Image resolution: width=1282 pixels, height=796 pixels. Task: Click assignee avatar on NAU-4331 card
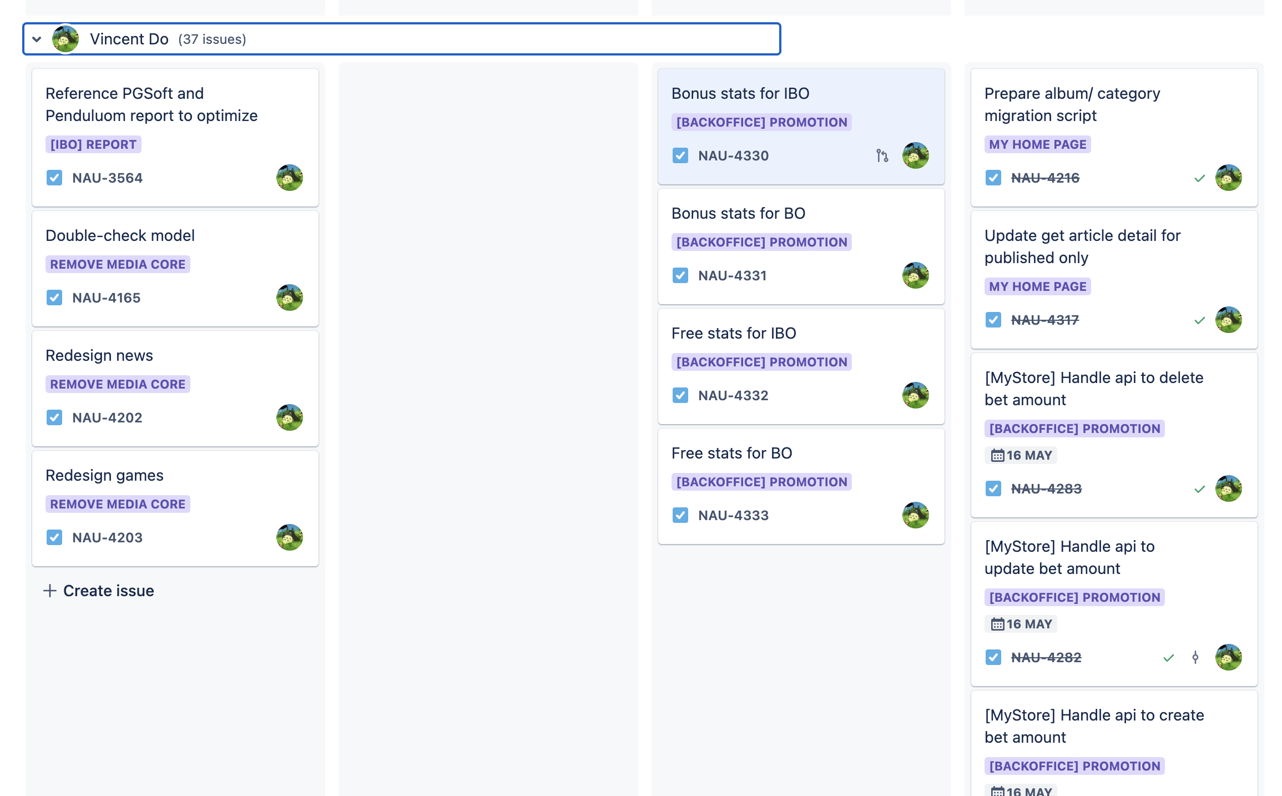(x=915, y=276)
